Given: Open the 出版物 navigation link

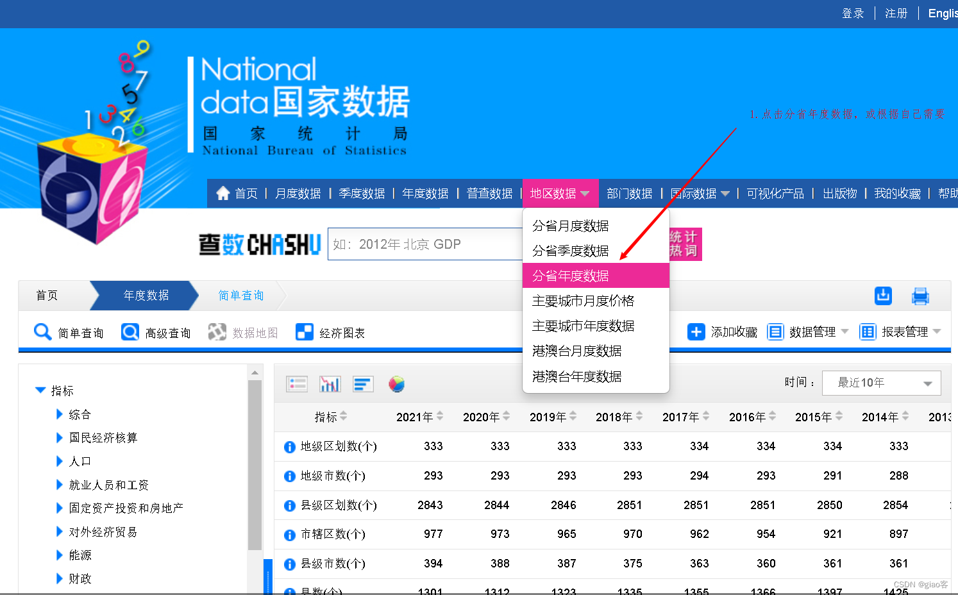Looking at the screenshot, I should tap(839, 194).
